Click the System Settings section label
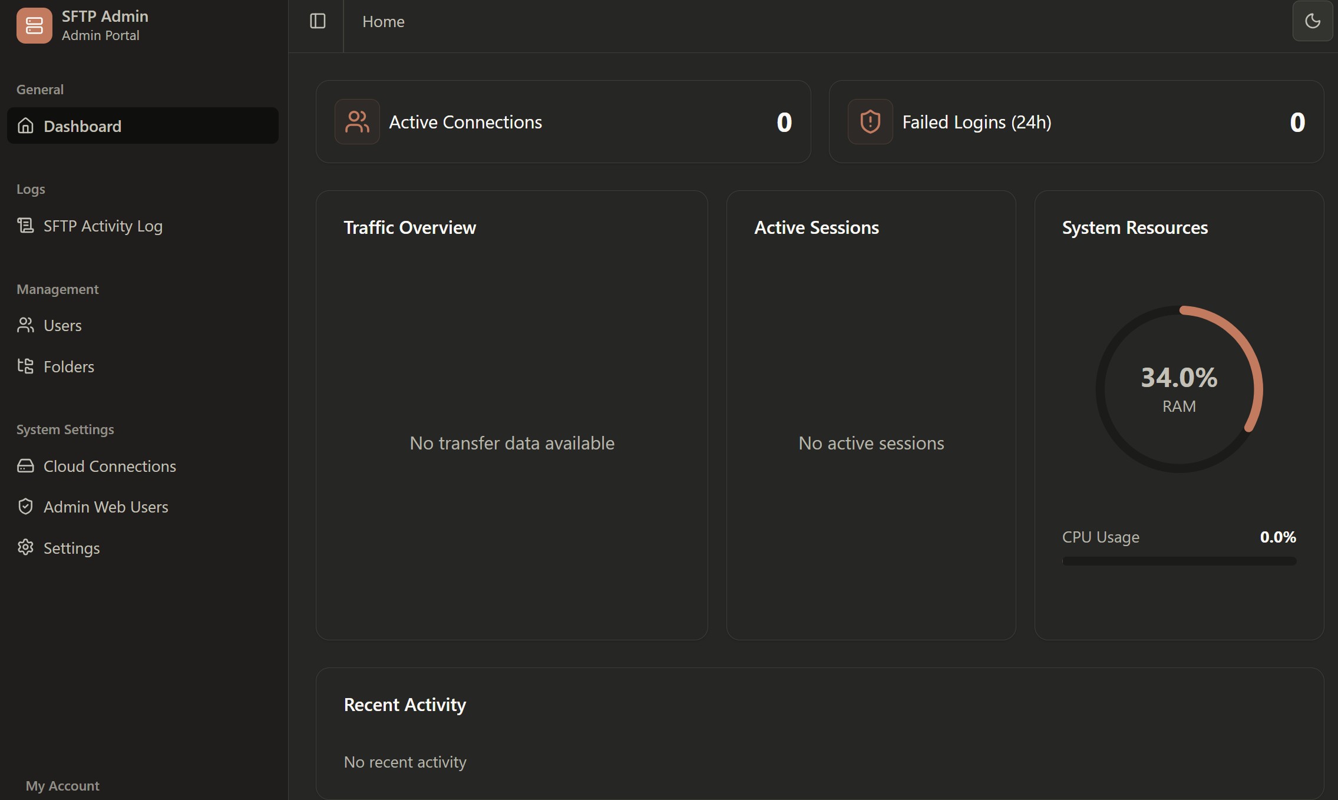The width and height of the screenshot is (1338, 800). pyautogui.click(x=65, y=429)
